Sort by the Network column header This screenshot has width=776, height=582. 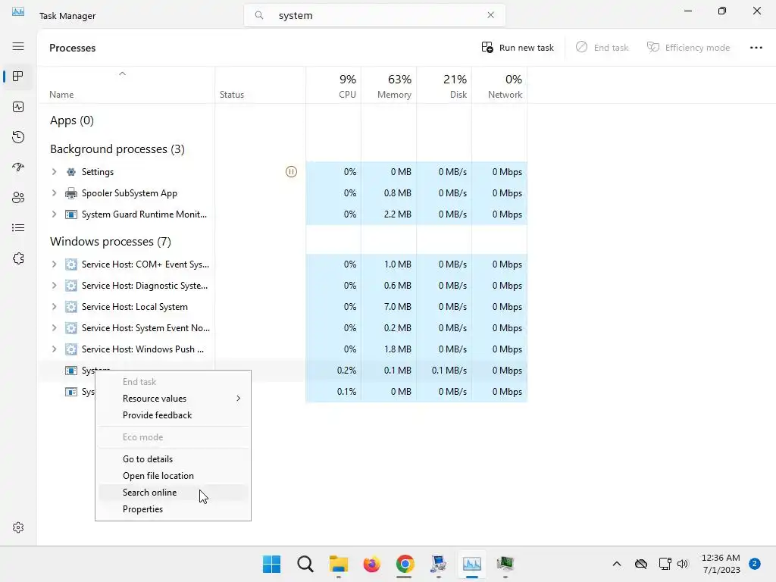500,85
